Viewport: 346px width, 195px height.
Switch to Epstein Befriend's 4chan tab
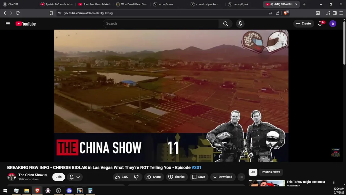click(x=57, y=4)
